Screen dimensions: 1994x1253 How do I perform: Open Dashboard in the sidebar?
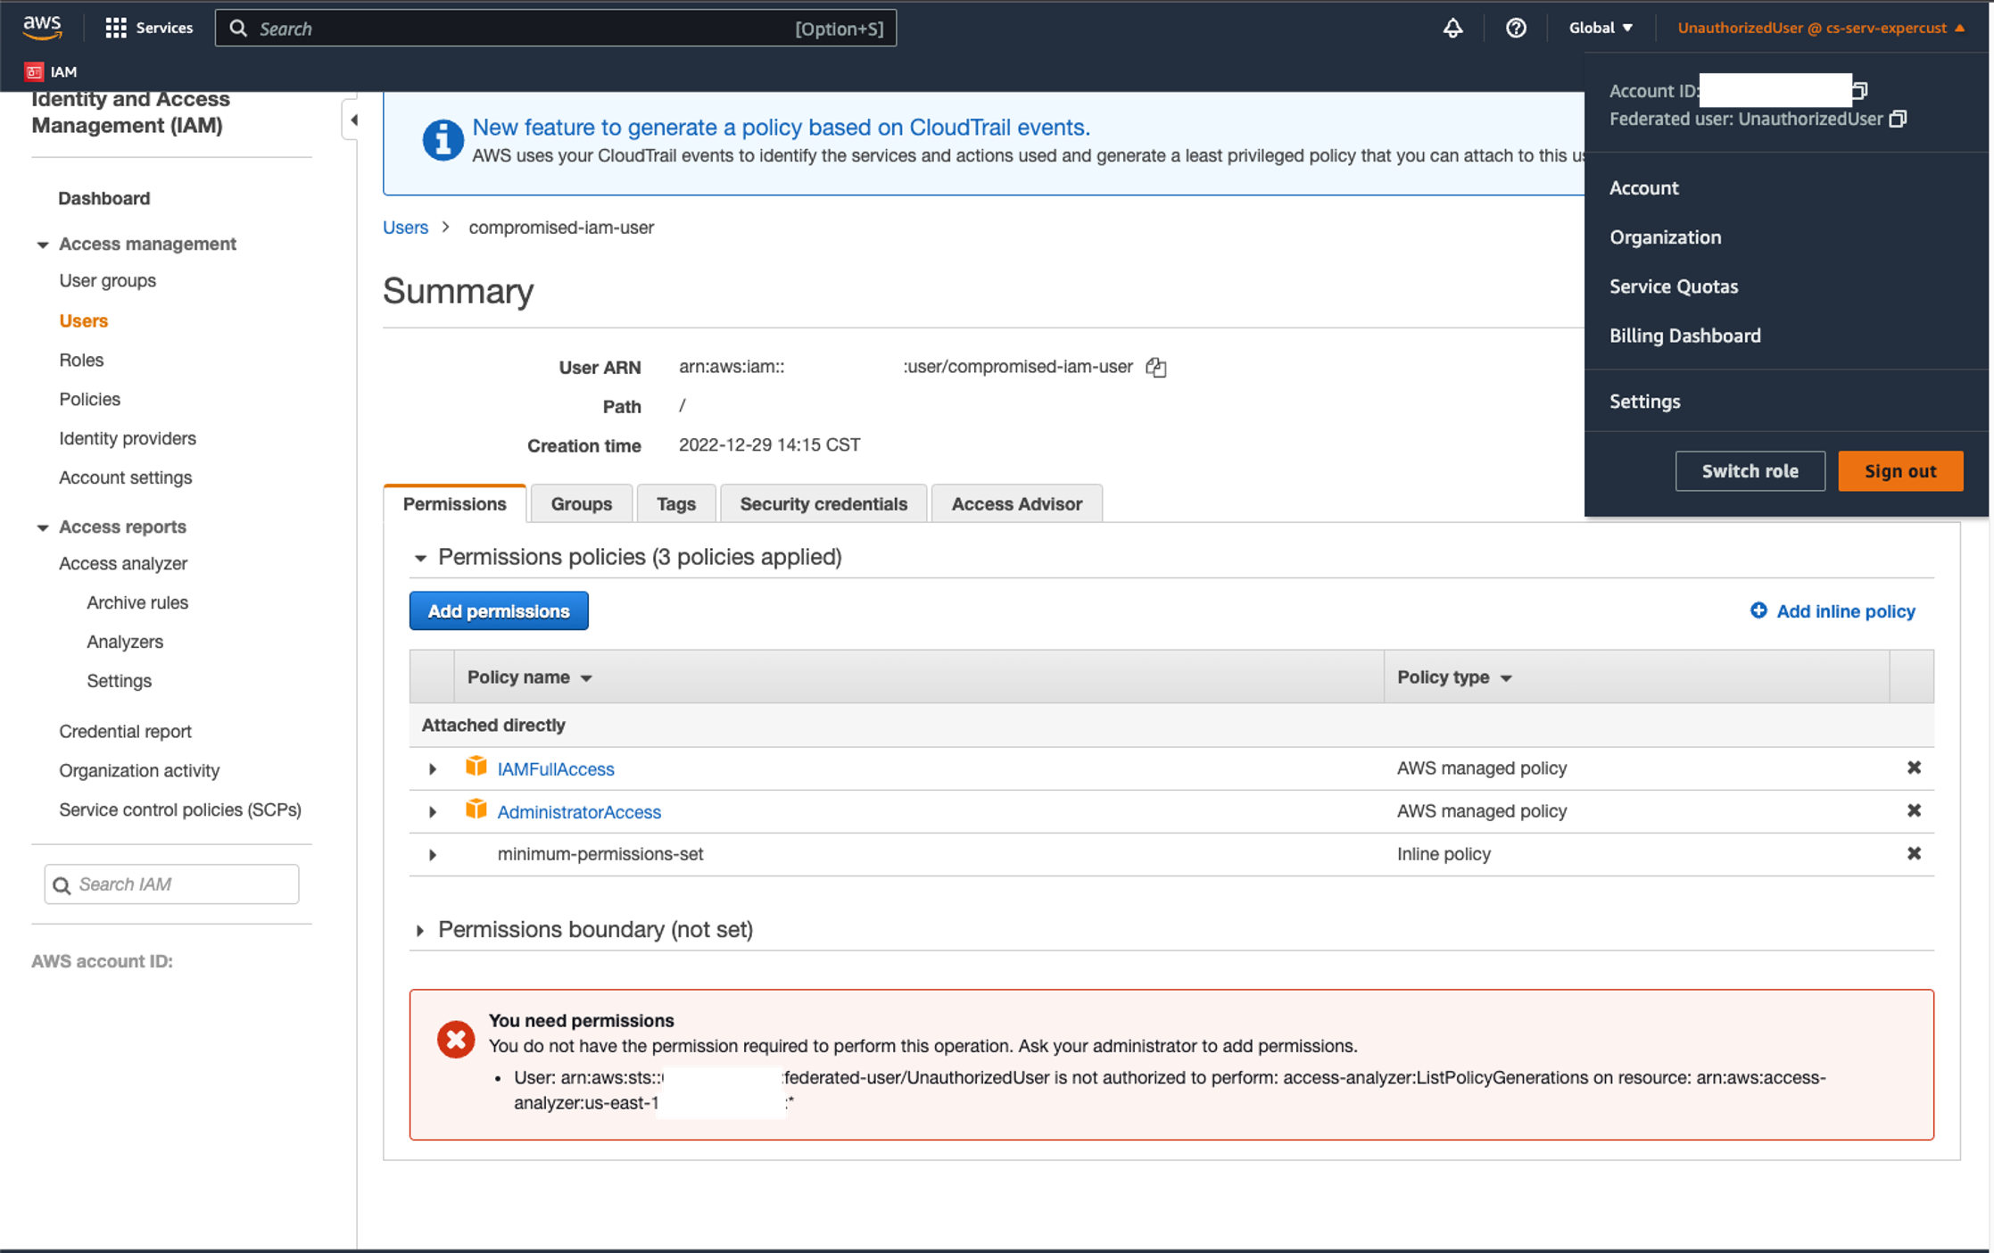click(103, 198)
